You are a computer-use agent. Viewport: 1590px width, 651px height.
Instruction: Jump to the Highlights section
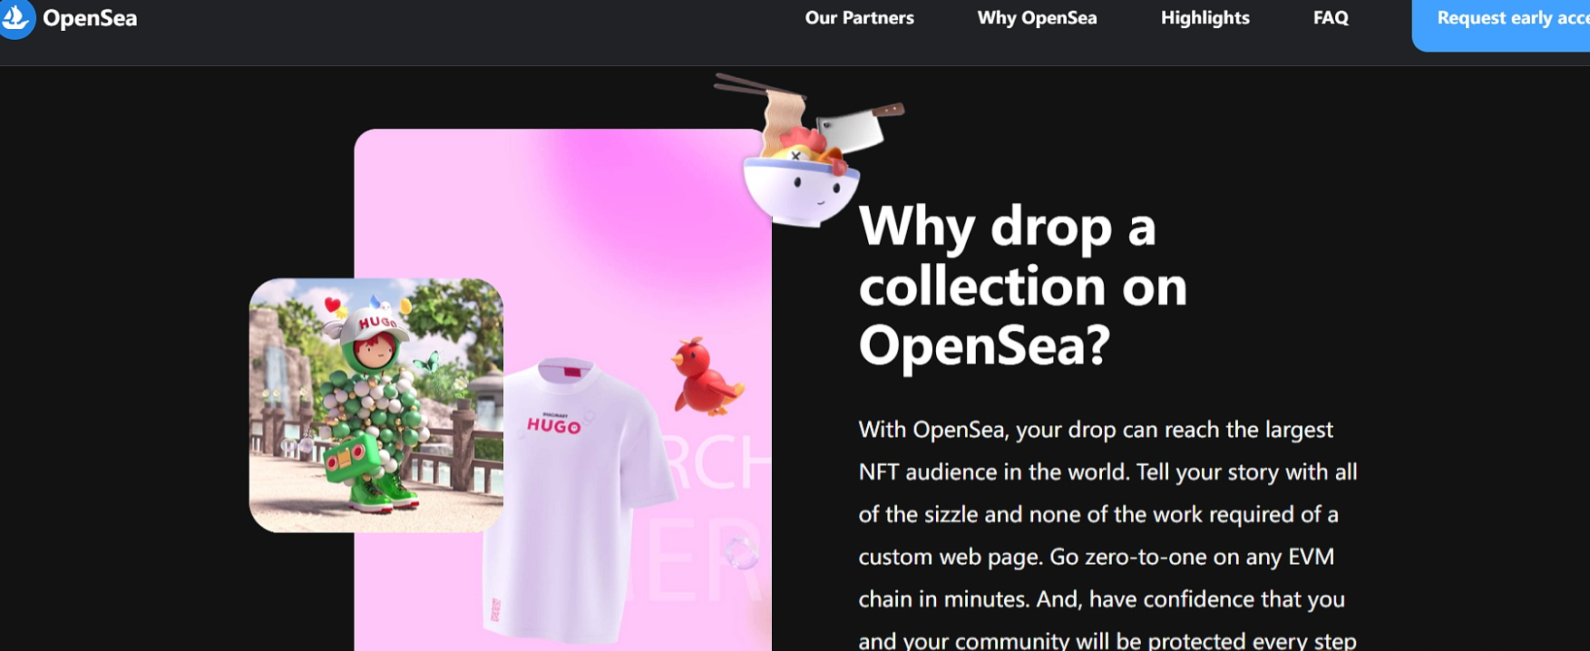pyautogui.click(x=1205, y=18)
